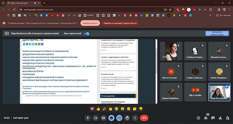This screenshot has width=233, height=124.
Task: Select Svitlana Yesako participant tile
Action: click(x=195, y=51)
